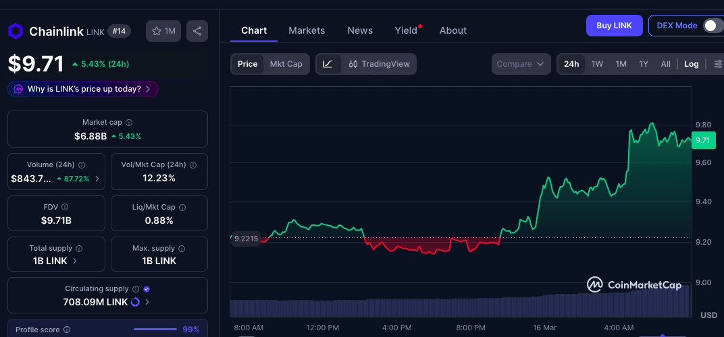Click the 5.43% (24h) price change
724x337 pixels.
(x=101, y=64)
